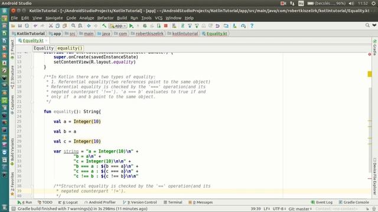Click the Ubuntu volume indicator
Screen dimensions: 378x212
(x=351, y=4)
